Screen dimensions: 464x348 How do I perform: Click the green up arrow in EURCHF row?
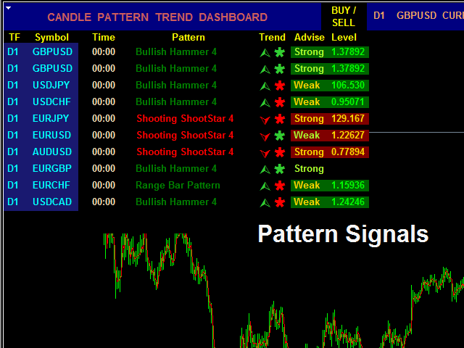(x=265, y=186)
